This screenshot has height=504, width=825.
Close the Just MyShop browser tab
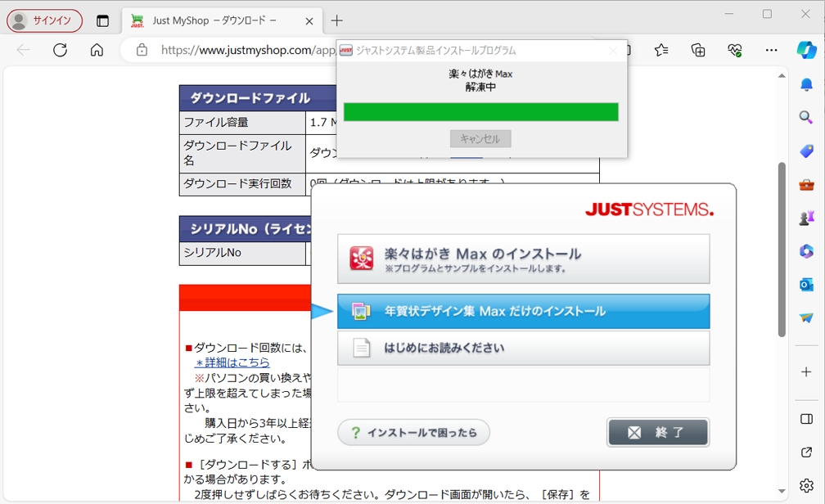(309, 21)
